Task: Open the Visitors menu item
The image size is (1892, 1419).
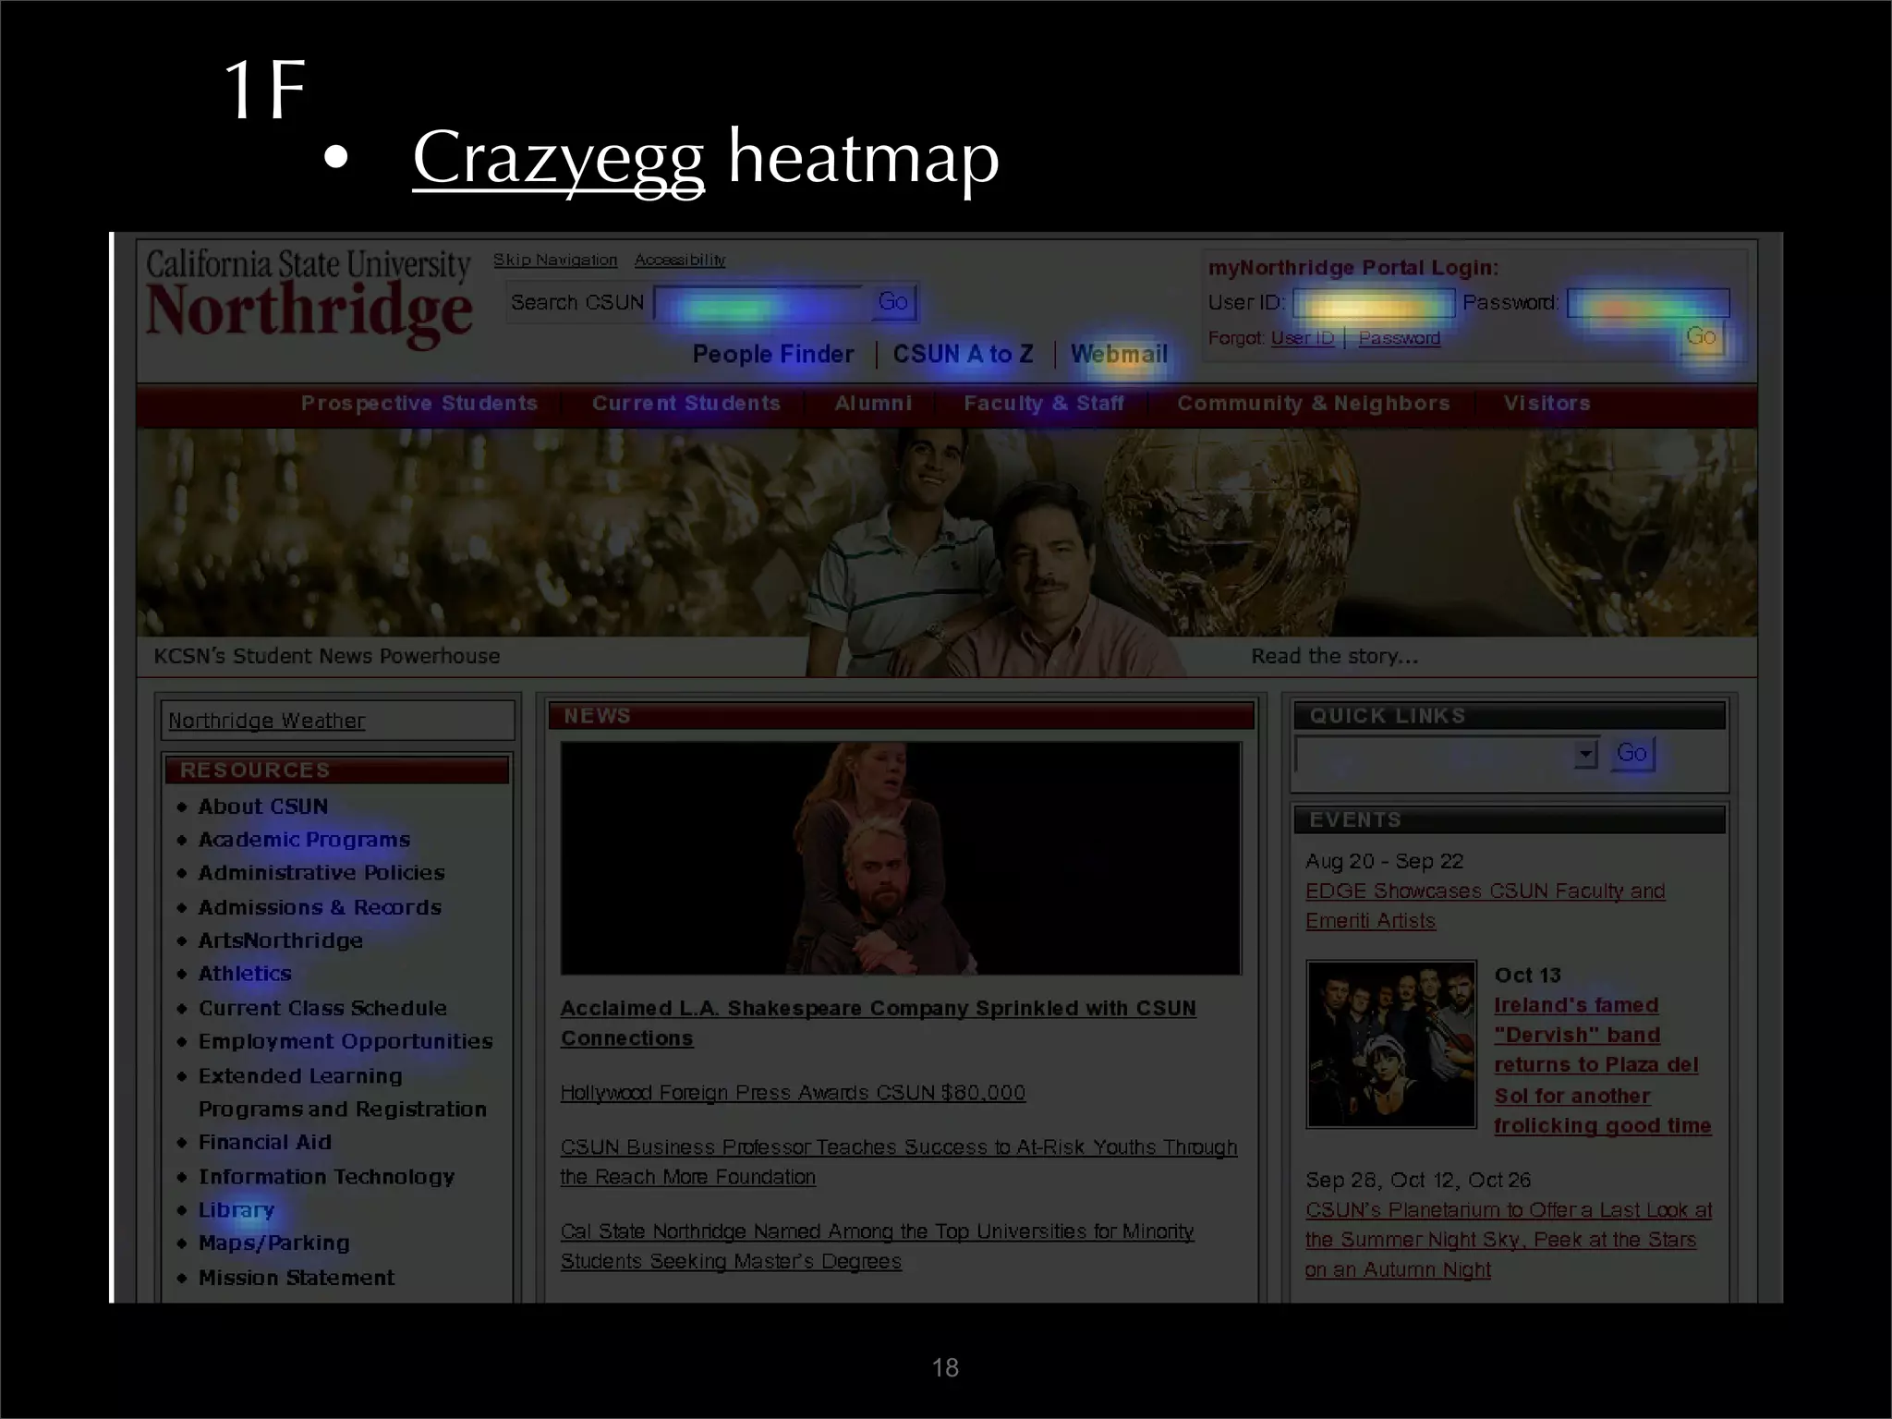Action: (1546, 404)
